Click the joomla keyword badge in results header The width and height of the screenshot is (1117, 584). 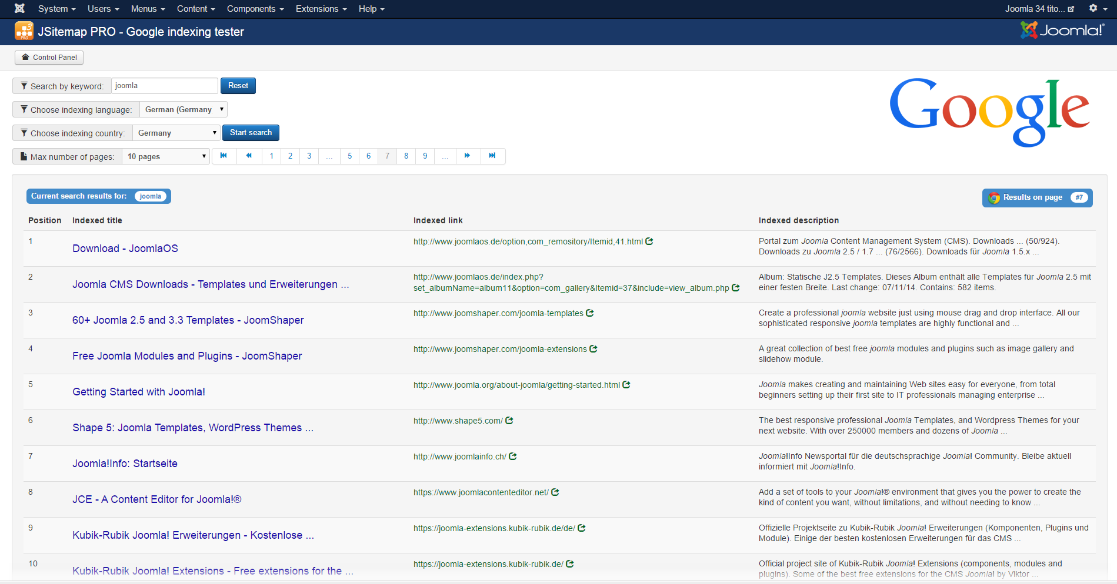coord(151,196)
